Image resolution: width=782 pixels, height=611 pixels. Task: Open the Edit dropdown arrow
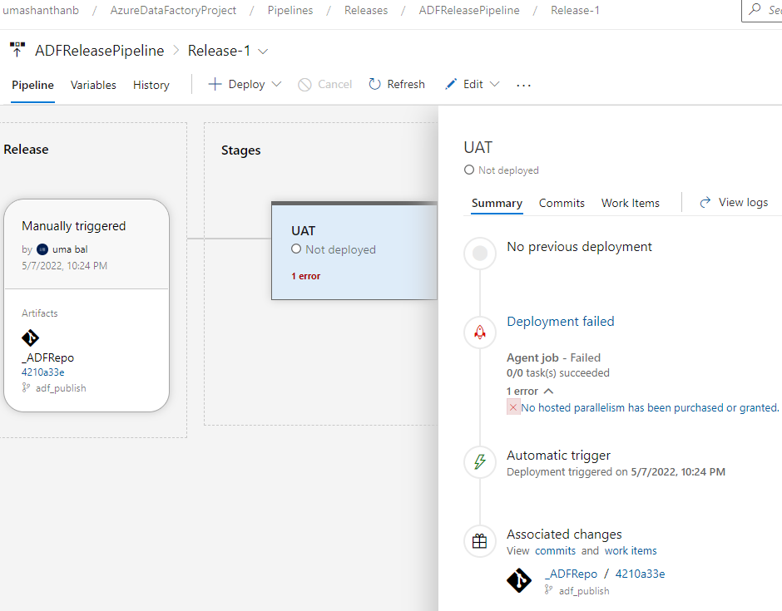pos(494,84)
